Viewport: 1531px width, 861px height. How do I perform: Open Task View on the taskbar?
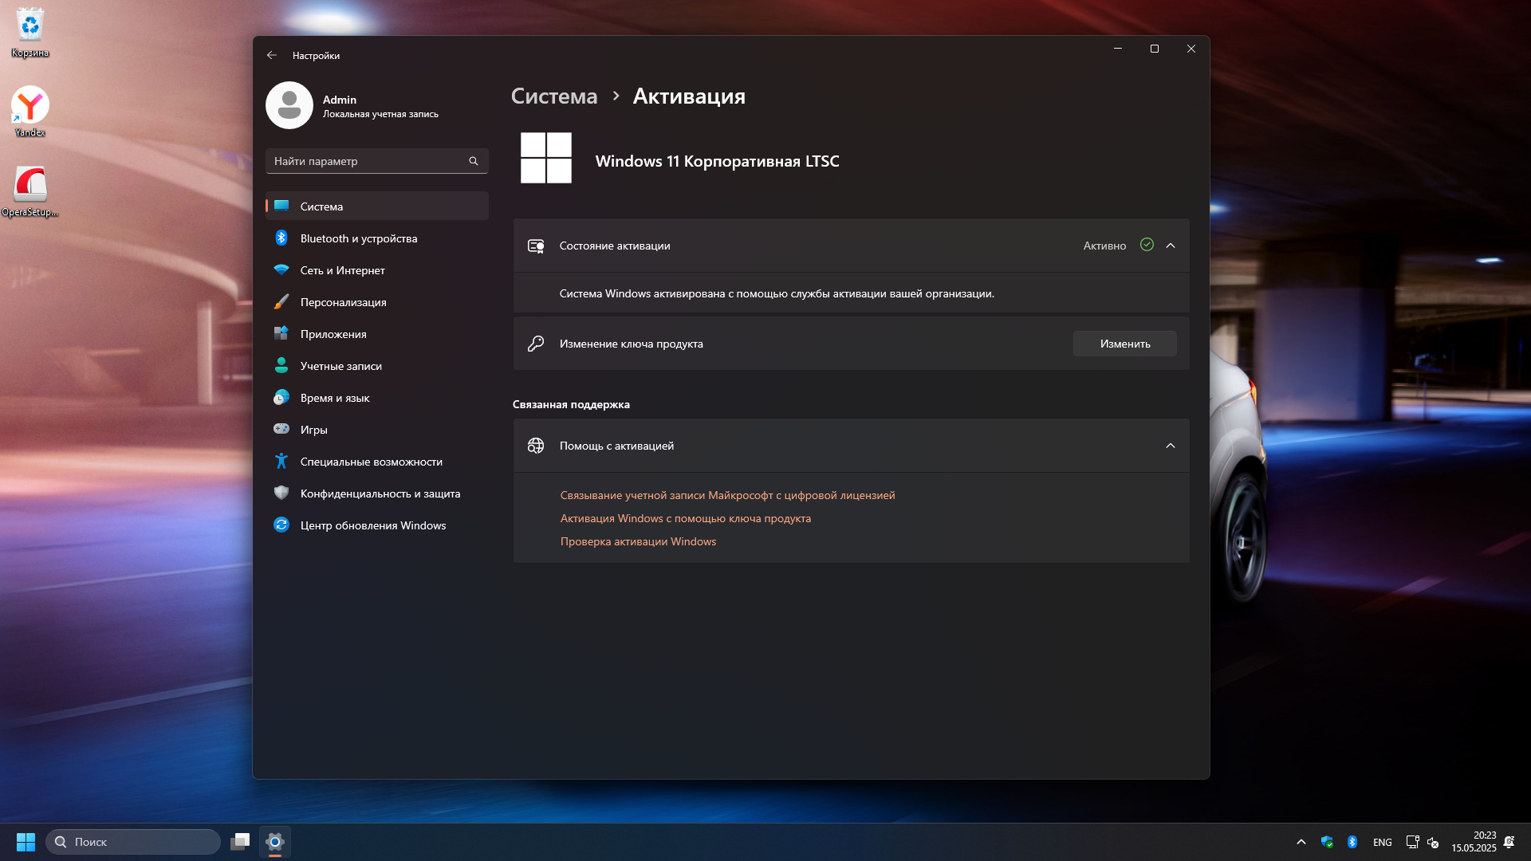point(240,842)
